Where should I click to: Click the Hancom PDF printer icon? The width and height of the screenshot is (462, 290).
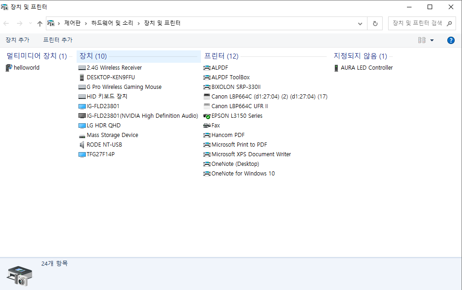tap(207, 135)
